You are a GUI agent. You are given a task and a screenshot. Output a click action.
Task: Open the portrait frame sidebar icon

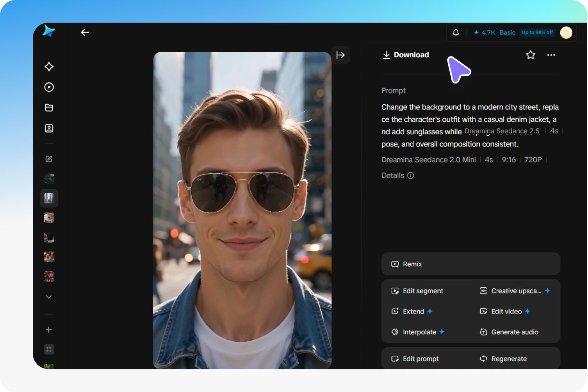(x=49, y=128)
